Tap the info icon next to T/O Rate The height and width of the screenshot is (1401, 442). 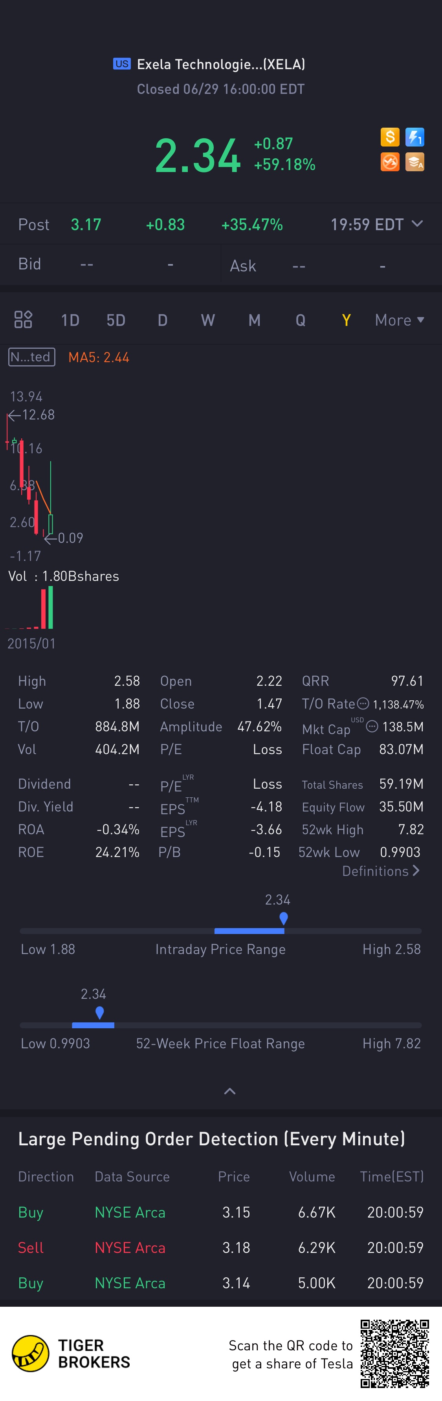tap(363, 703)
